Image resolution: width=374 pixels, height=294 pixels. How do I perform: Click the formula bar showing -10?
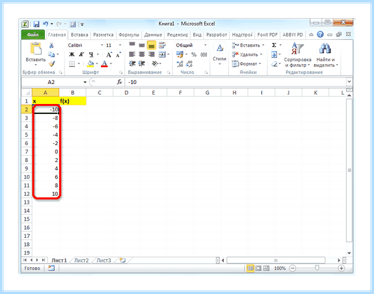coord(236,82)
